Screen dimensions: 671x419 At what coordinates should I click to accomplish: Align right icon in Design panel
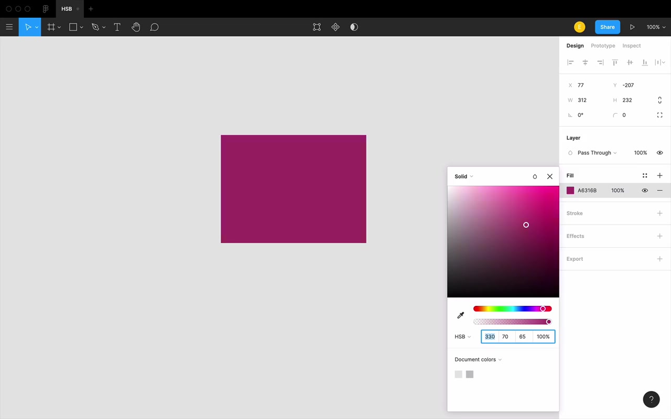coord(600,62)
